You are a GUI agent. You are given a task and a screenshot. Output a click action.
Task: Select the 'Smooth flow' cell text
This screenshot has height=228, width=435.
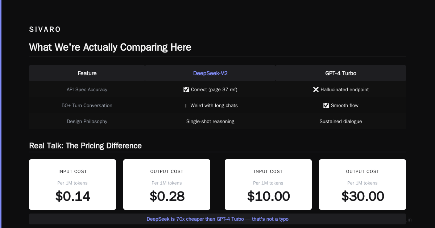[x=345, y=105]
